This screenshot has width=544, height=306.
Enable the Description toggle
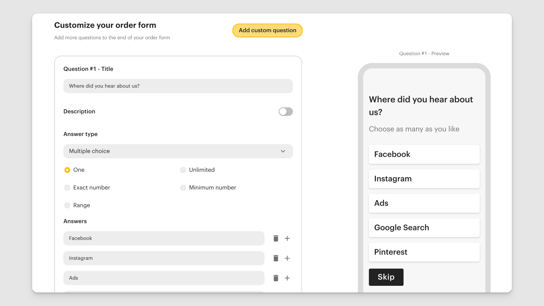(x=286, y=112)
